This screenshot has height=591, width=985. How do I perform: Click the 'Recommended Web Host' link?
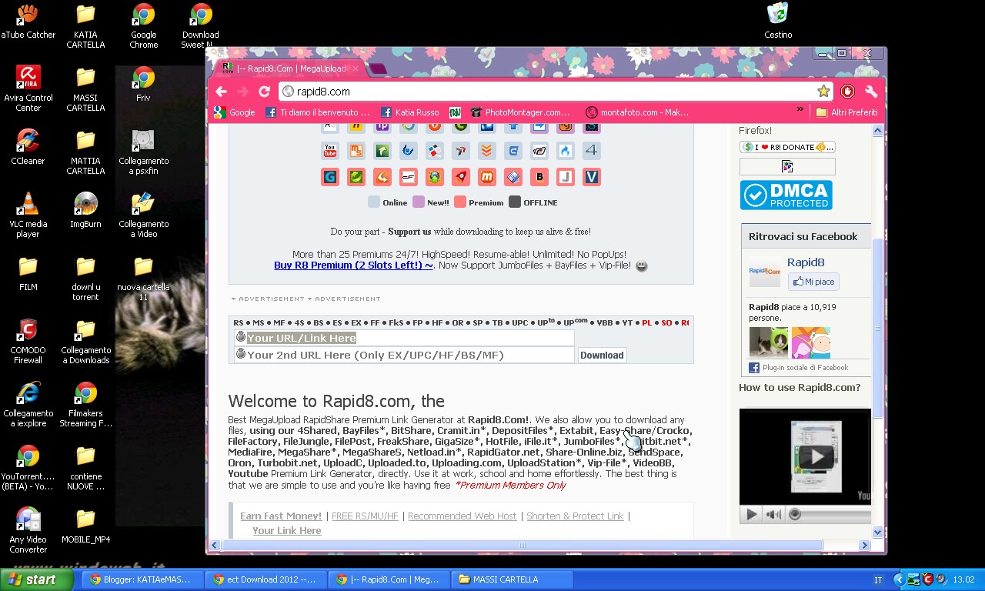(462, 516)
